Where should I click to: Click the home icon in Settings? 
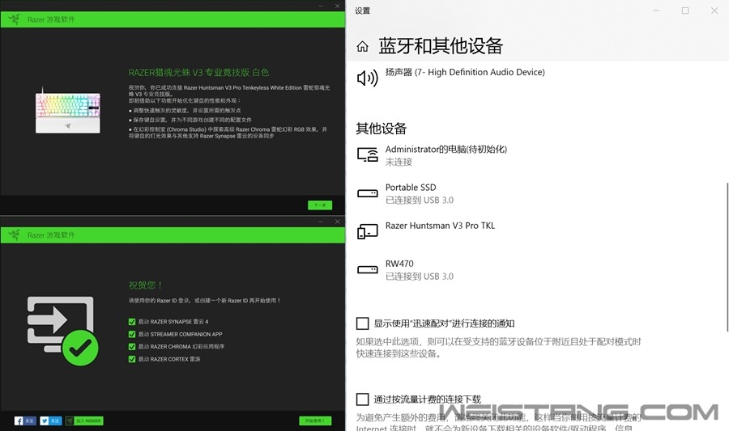363,46
